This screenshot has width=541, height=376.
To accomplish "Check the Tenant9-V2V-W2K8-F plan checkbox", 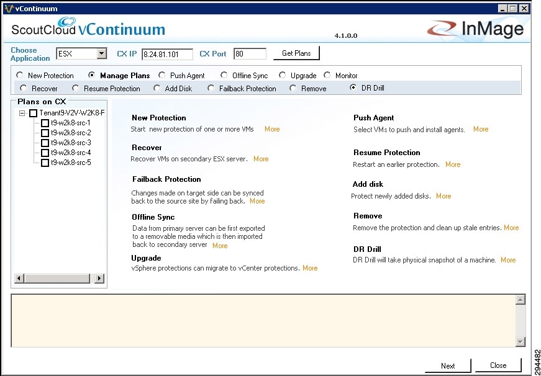I will (33, 113).
